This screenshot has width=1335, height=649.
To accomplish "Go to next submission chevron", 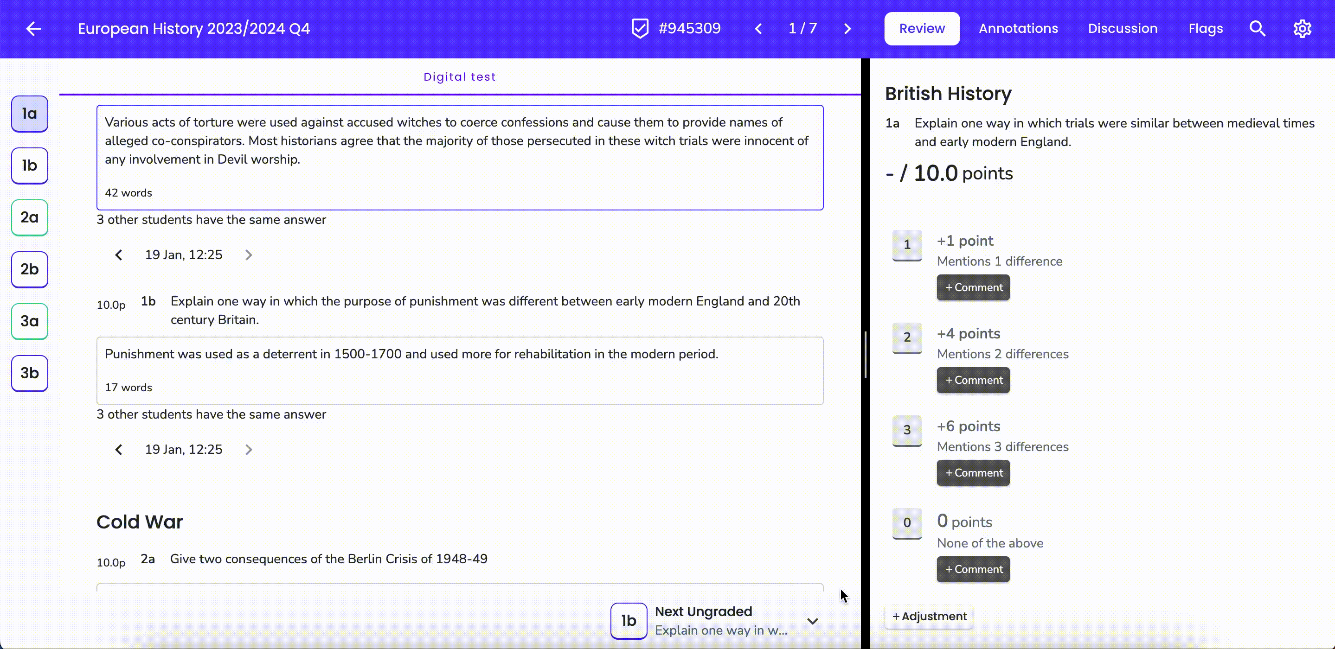I will (x=847, y=28).
